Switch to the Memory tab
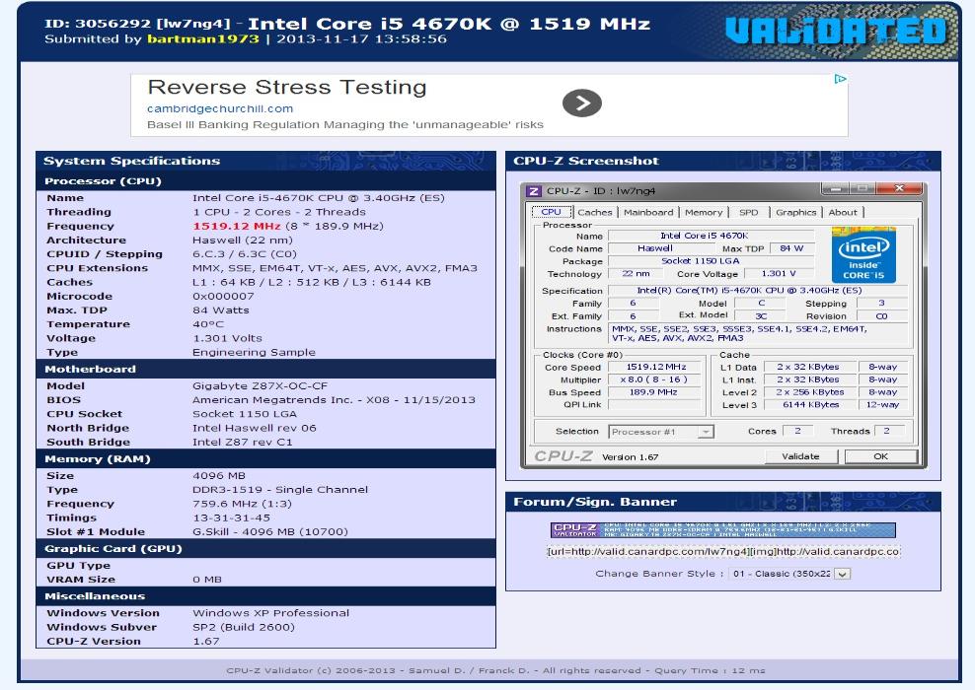The image size is (975, 690). point(704,212)
